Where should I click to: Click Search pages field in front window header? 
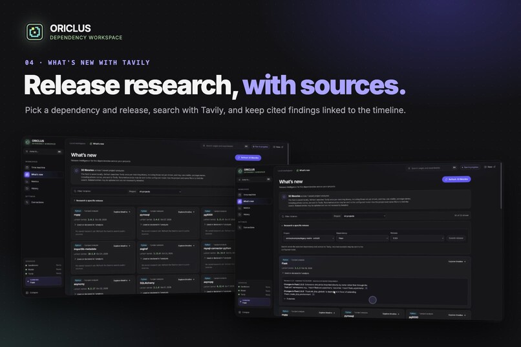pos(432,168)
